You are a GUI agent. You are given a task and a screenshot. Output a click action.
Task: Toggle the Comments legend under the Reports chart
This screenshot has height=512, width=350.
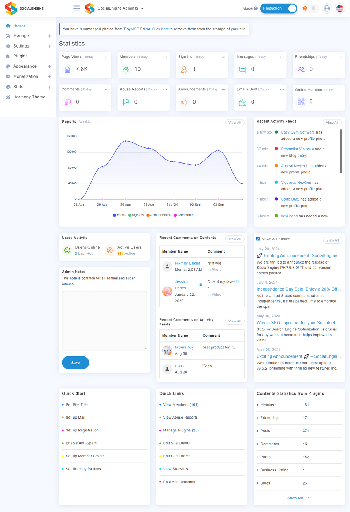(x=183, y=215)
